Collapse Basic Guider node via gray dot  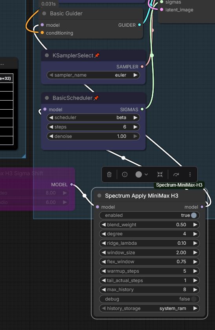(44, 13)
